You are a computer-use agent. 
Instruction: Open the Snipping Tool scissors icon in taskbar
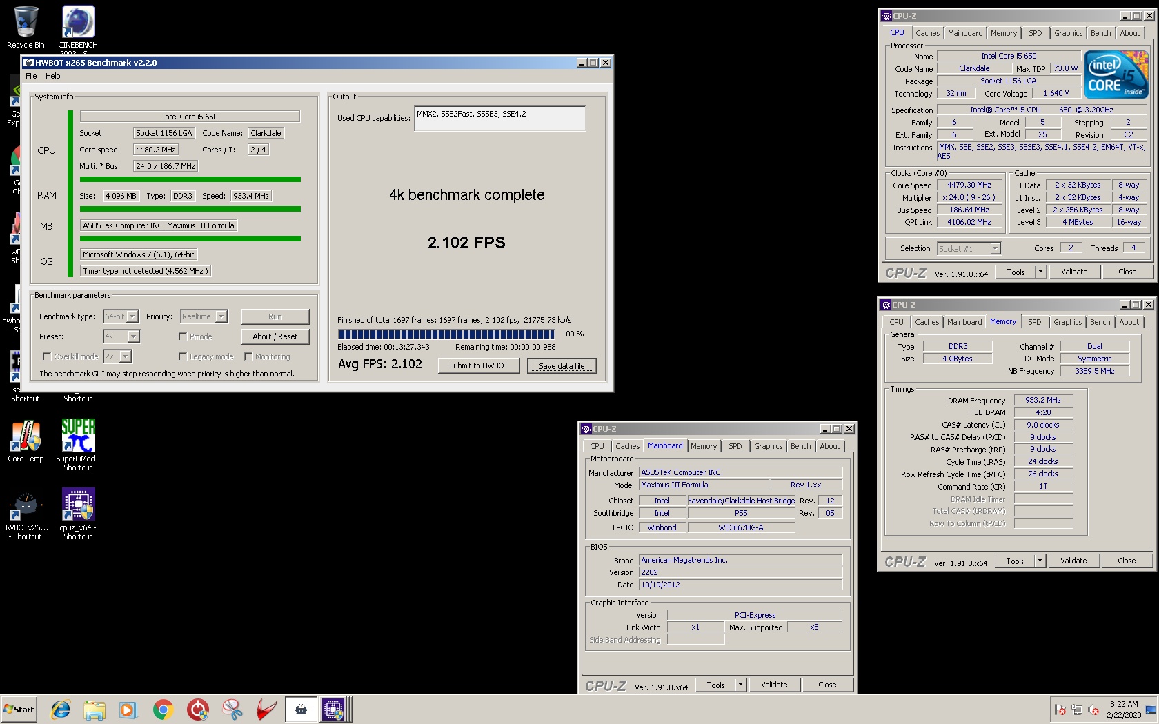[x=232, y=710]
